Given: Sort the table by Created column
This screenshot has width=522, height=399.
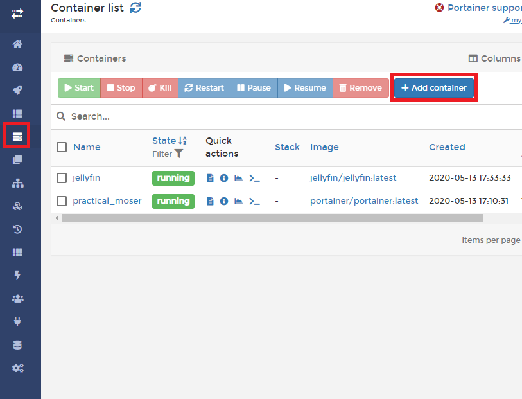Looking at the screenshot, I should tap(447, 147).
